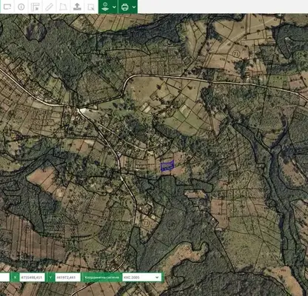Open the attribute table select tool

click(x=36, y=7)
